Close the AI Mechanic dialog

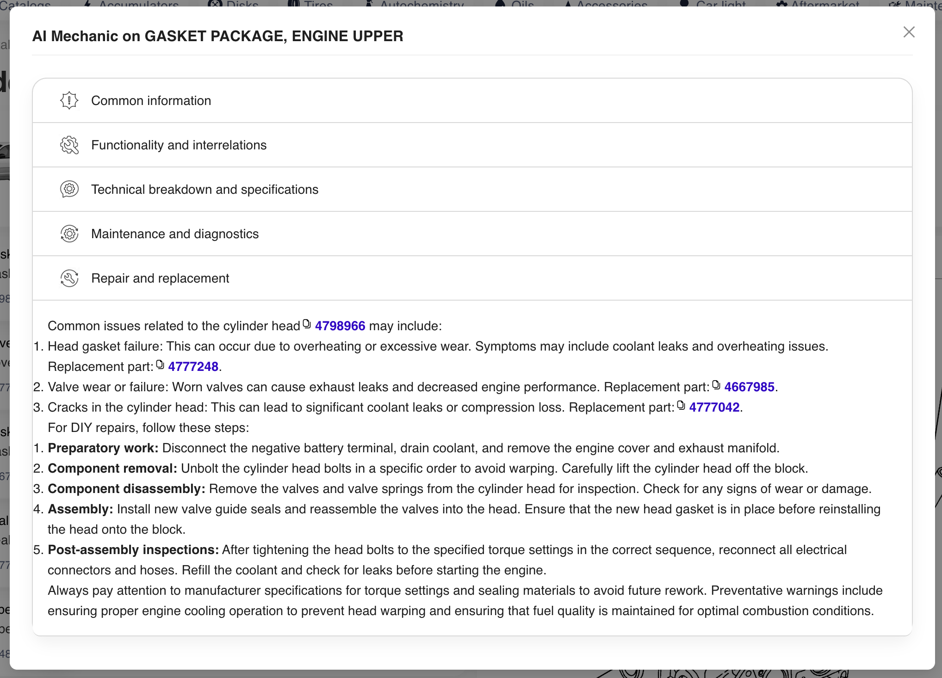click(909, 32)
